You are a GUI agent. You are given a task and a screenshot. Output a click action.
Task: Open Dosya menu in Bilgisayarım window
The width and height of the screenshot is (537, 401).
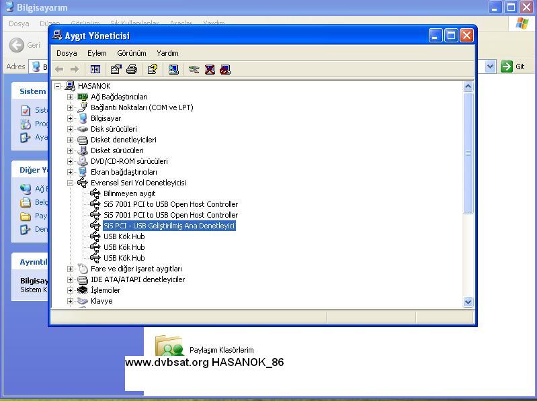point(19,24)
